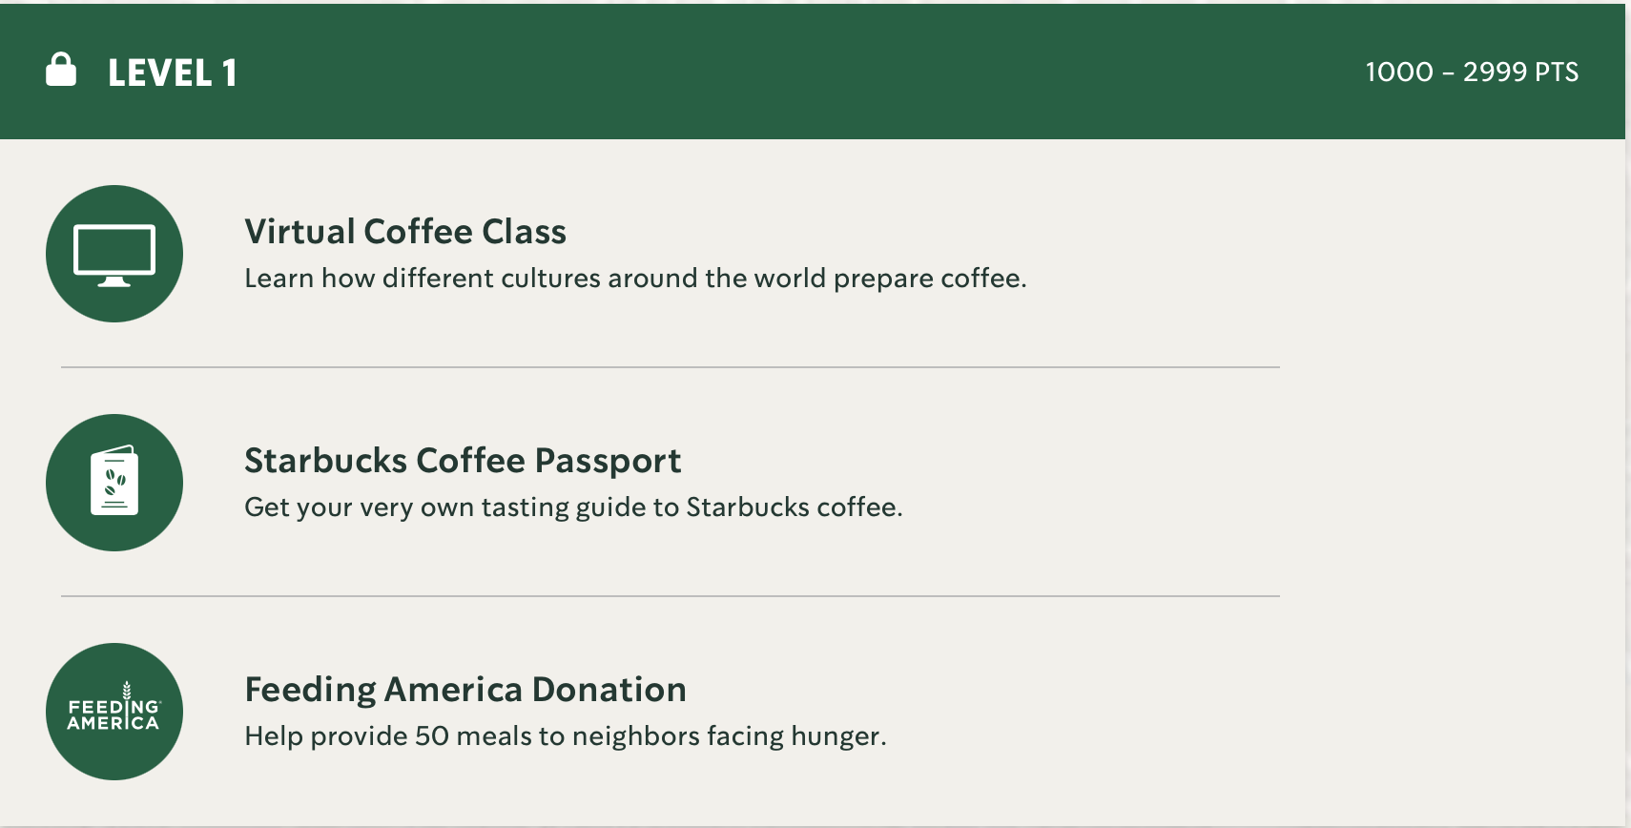Open the Feeding America Donation reward
The width and height of the screenshot is (1631, 828).
pos(465,690)
